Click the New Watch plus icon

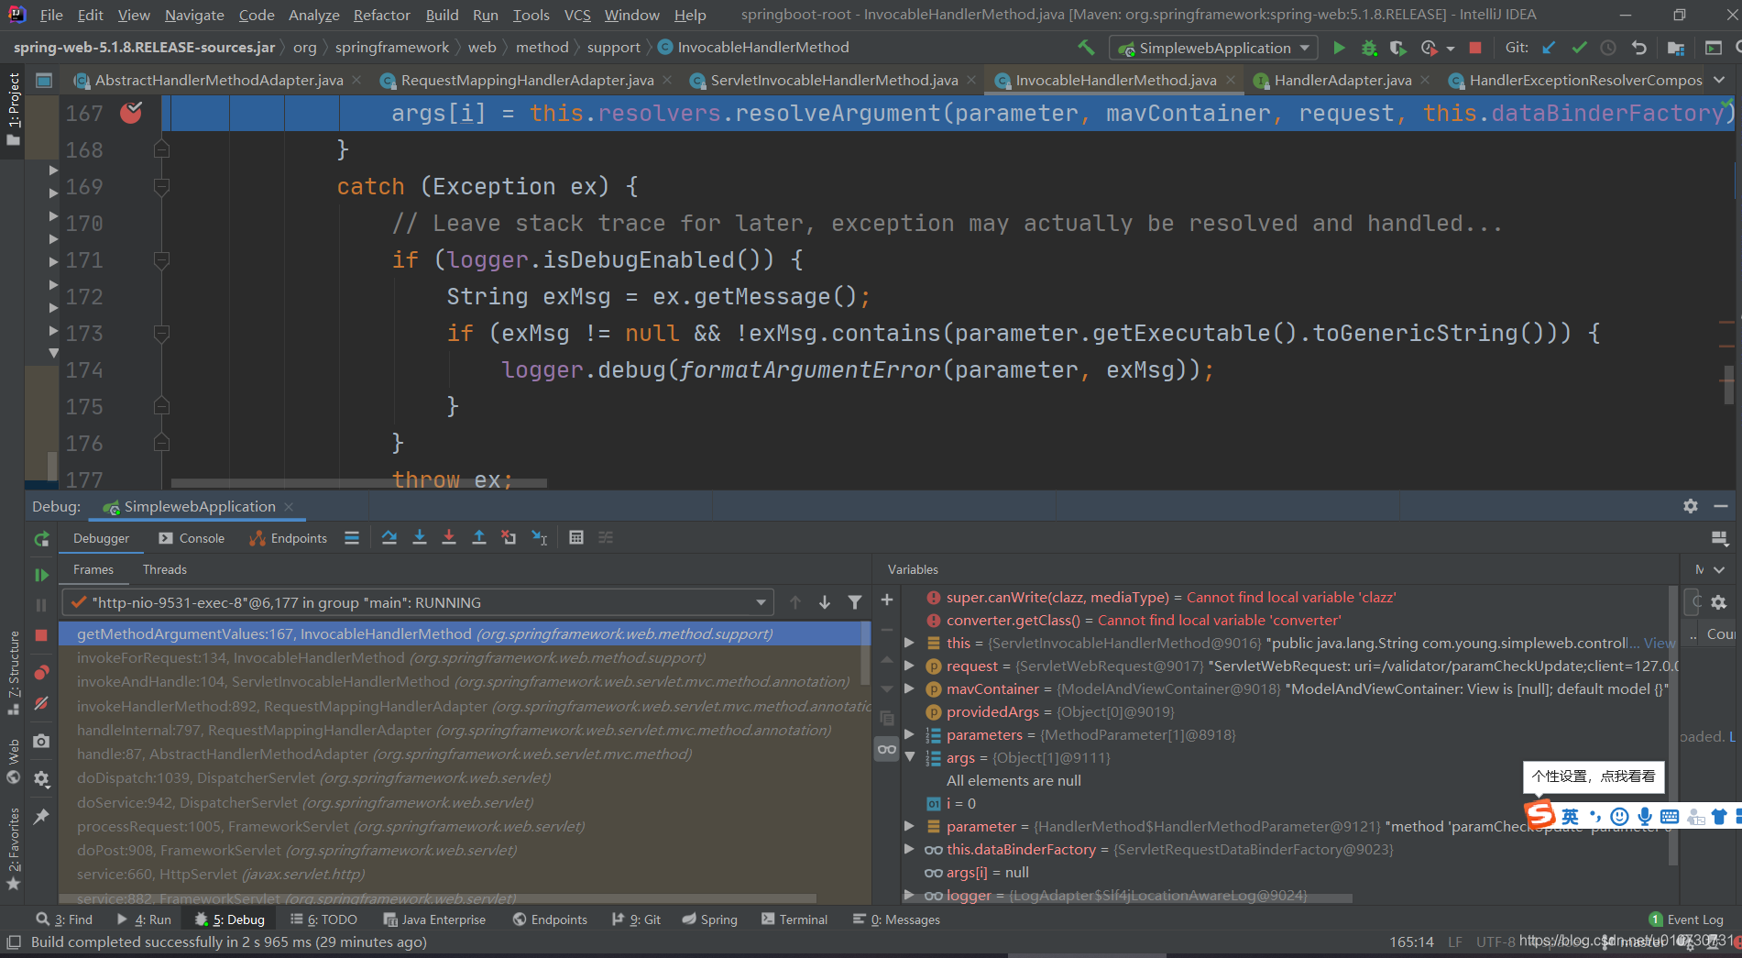pos(887,600)
